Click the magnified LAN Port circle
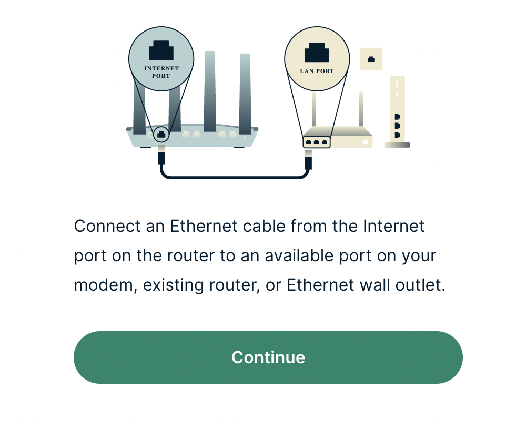 coord(317,59)
